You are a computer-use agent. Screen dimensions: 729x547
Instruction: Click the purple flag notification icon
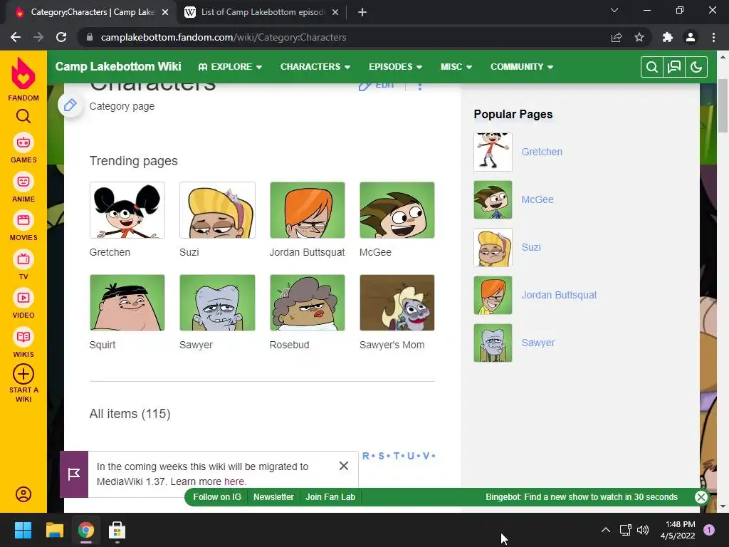pyautogui.click(x=74, y=474)
